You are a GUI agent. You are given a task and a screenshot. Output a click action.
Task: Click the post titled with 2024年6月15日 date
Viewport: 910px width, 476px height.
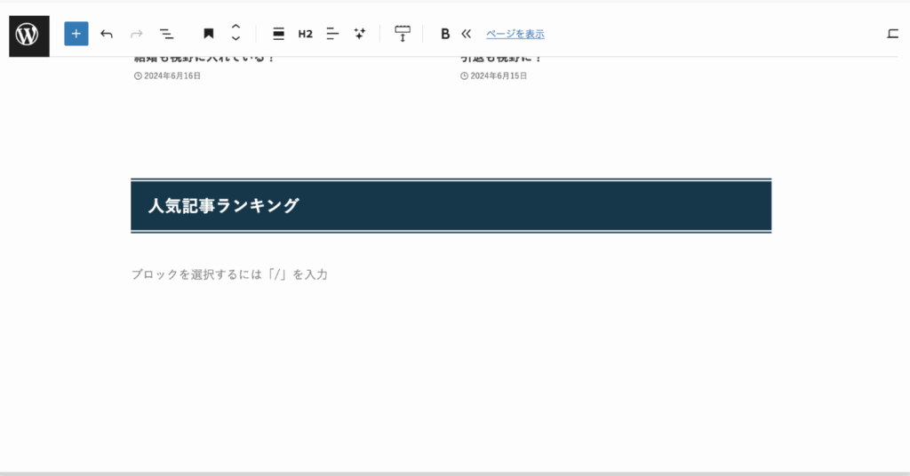[x=501, y=59]
